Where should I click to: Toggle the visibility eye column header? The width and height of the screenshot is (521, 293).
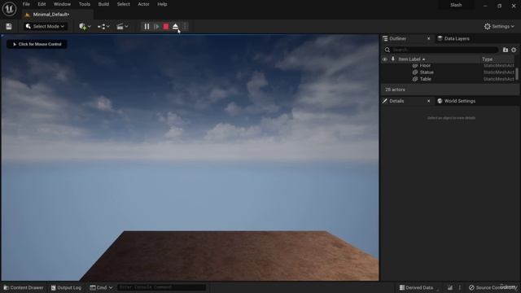coord(385,59)
